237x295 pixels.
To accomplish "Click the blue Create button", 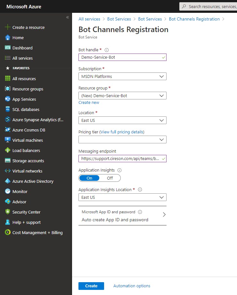I will coord(91,286).
